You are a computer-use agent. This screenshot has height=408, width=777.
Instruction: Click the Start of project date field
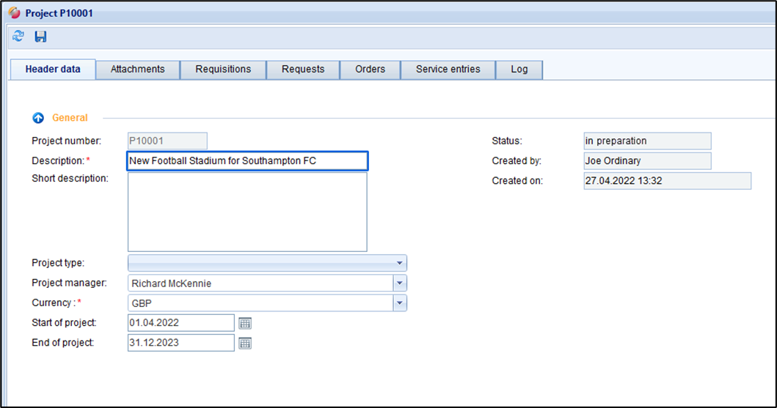180,323
